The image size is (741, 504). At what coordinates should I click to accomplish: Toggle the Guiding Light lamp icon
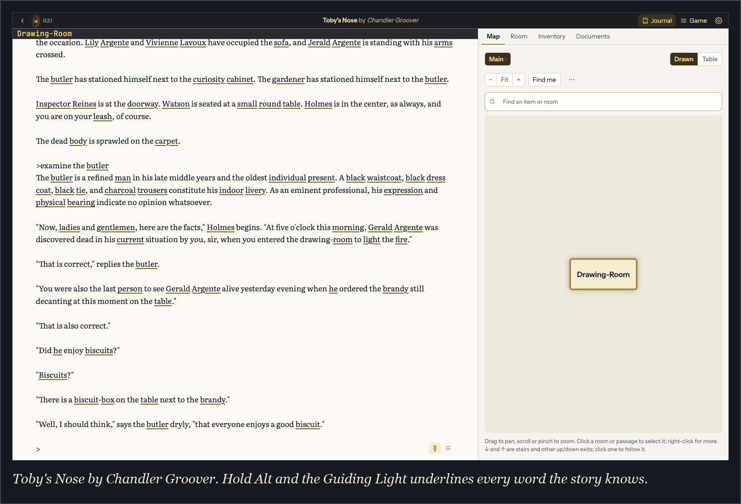click(434, 448)
